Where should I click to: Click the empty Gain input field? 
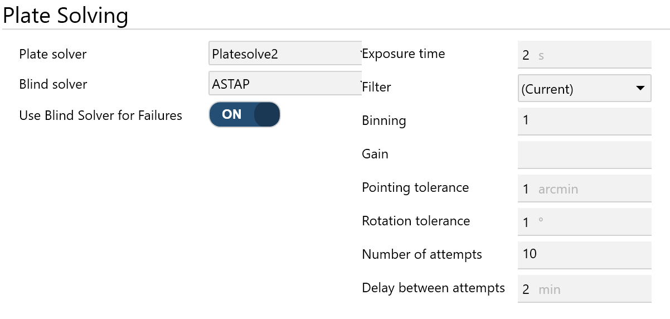(584, 154)
